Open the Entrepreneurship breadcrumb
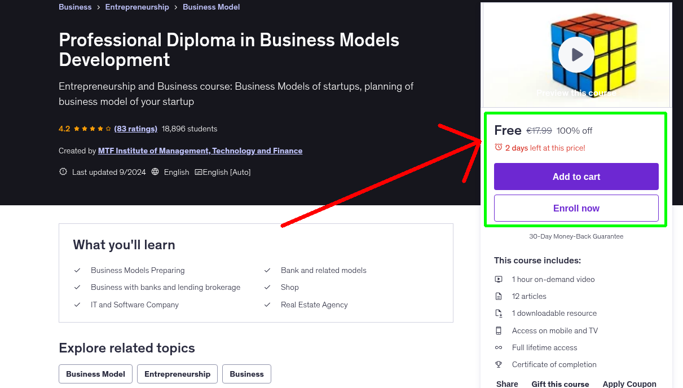The image size is (683, 388). pos(137,7)
